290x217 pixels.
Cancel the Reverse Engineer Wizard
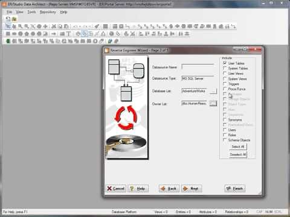(x=116, y=189)
